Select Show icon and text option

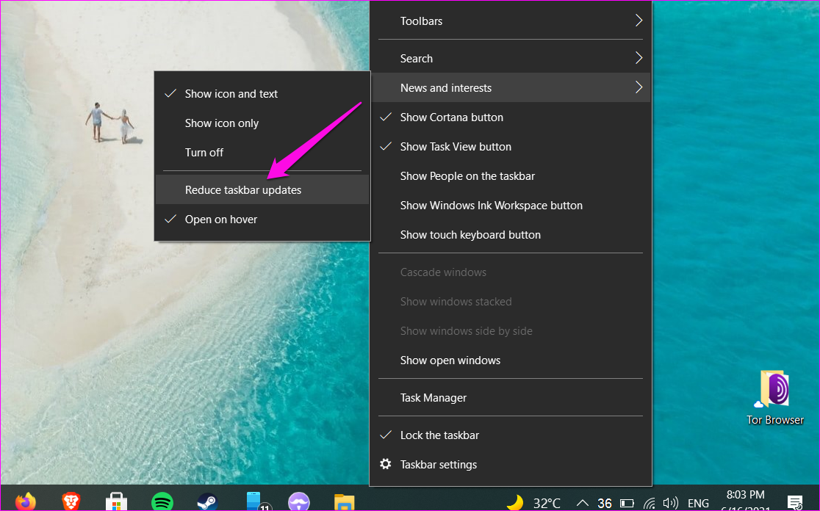point(262,94)
